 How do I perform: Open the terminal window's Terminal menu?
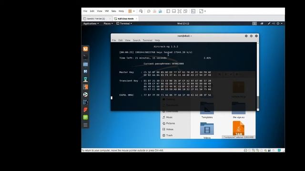coord(147,40)
